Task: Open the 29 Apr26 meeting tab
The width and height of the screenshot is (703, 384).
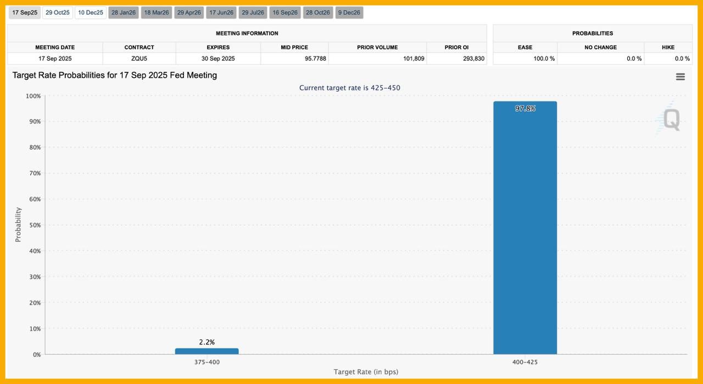Action: tap(189, 13)
